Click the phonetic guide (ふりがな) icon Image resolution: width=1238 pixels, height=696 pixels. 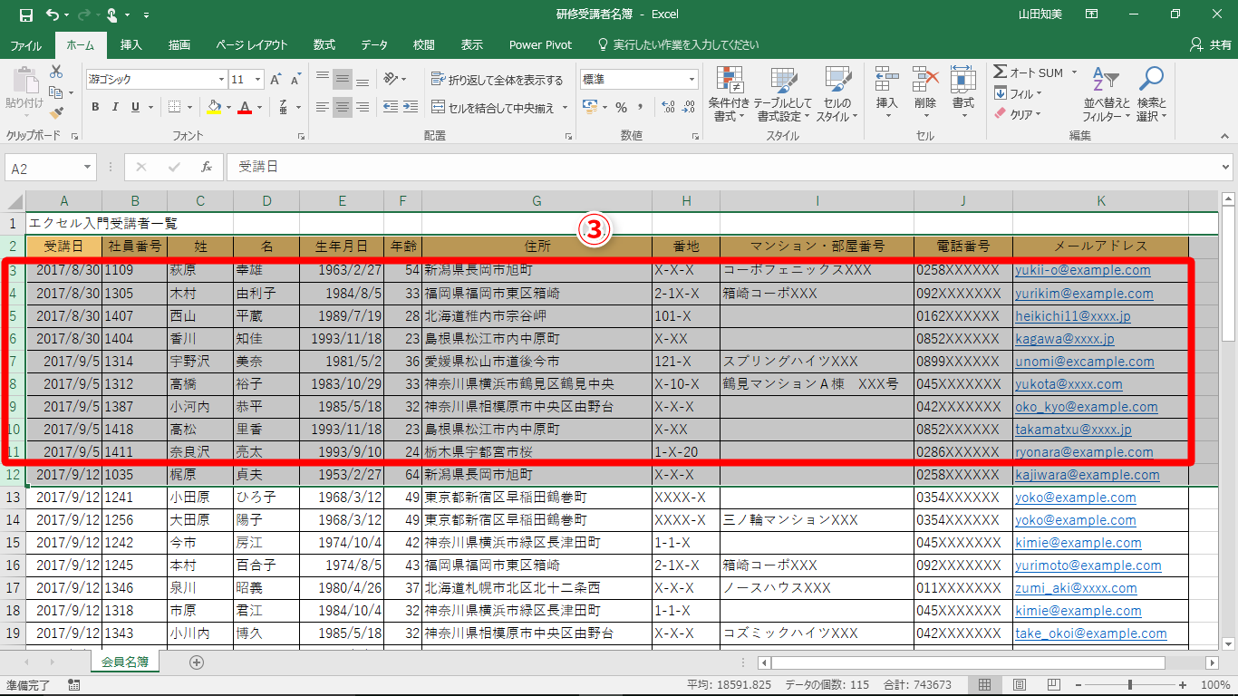(x=283, y=107)
